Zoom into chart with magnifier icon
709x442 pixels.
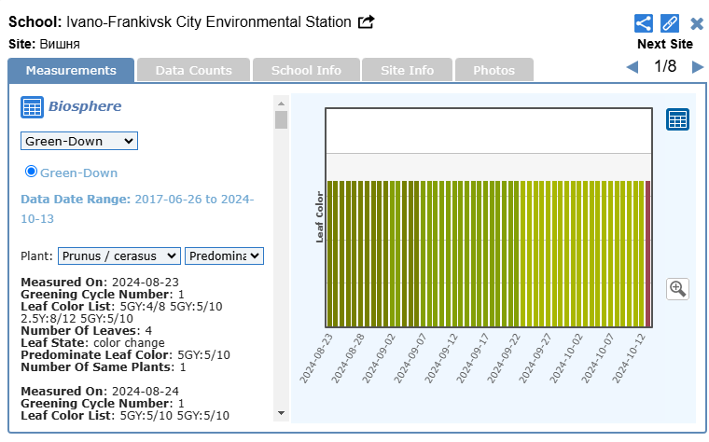pos(677,288)
